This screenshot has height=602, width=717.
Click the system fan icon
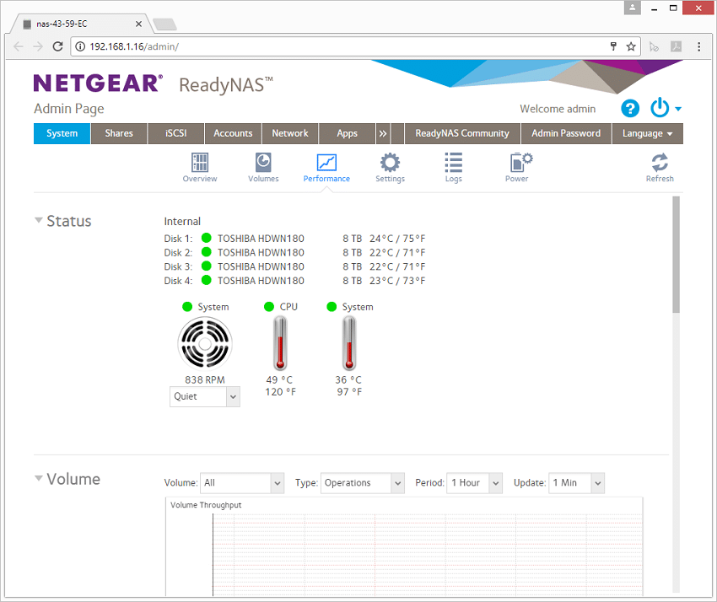(x=205, y=344)
